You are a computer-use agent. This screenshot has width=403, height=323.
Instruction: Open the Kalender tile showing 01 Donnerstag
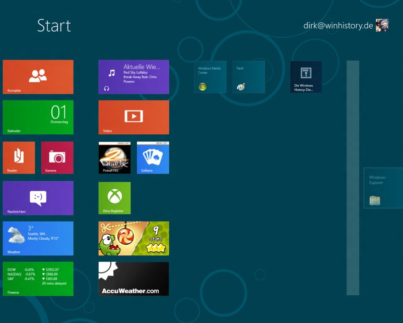tap(38, 117)
